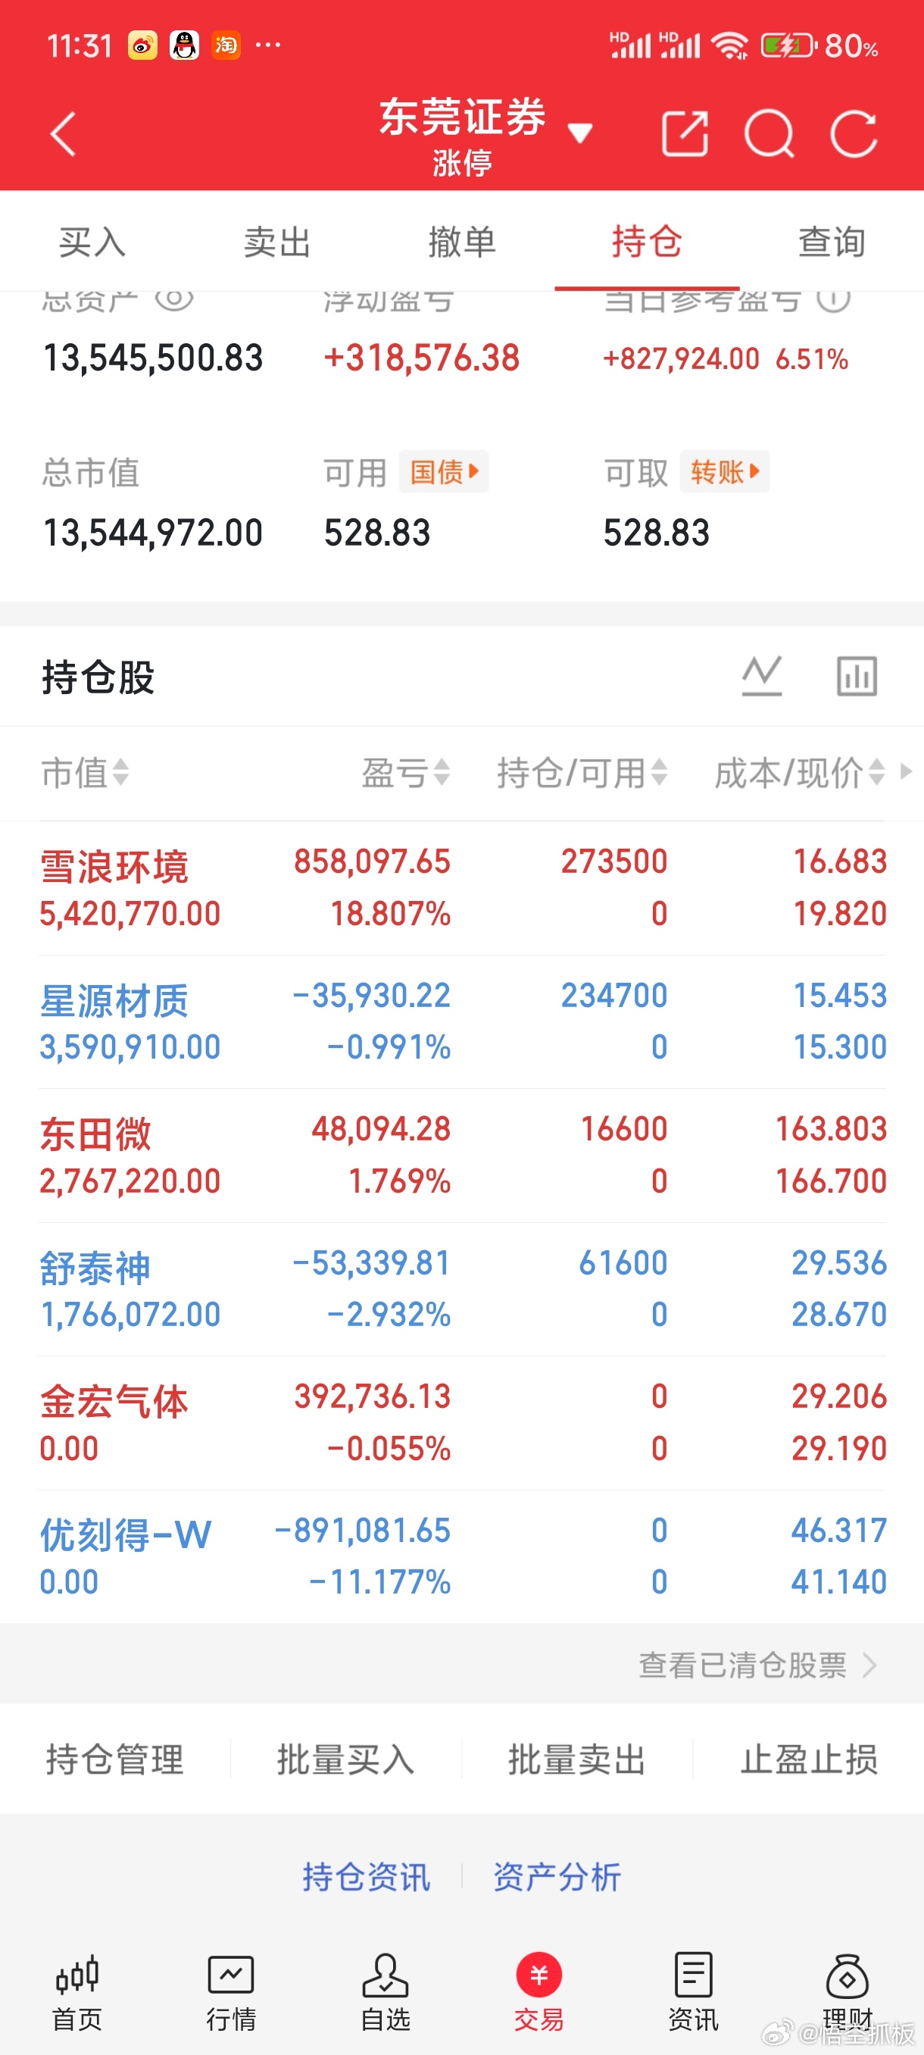Expand the 东莞证券 account dropdown

point(580,134)
